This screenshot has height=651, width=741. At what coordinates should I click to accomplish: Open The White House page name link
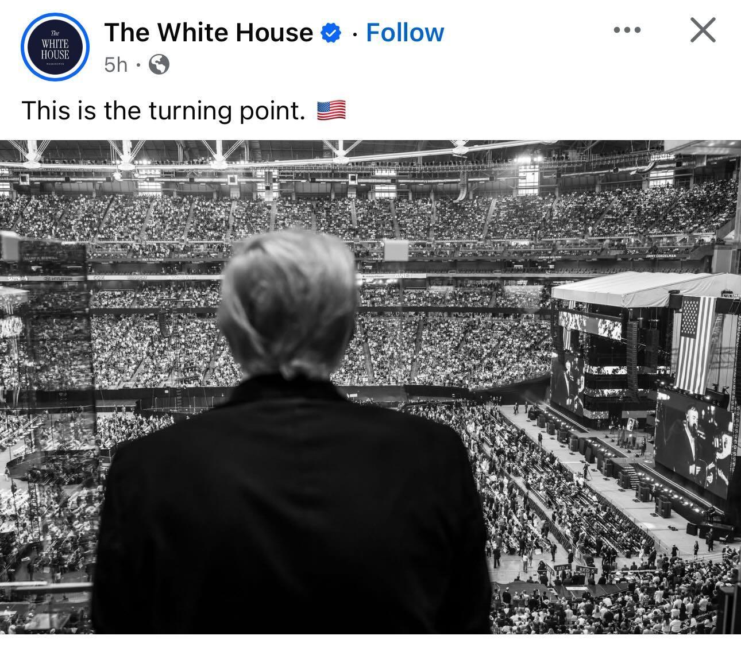click(209, 33)
